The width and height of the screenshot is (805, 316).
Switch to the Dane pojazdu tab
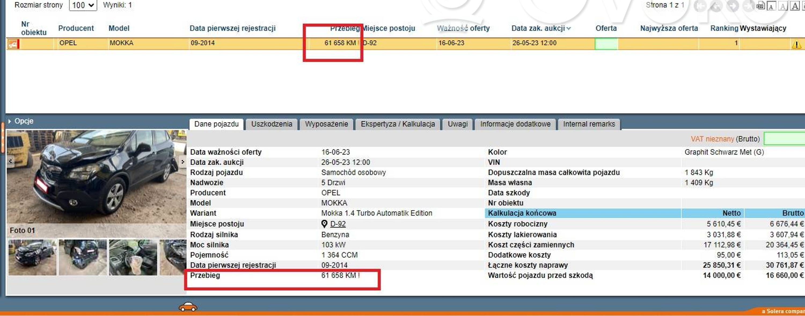click(x=216, y=124)
